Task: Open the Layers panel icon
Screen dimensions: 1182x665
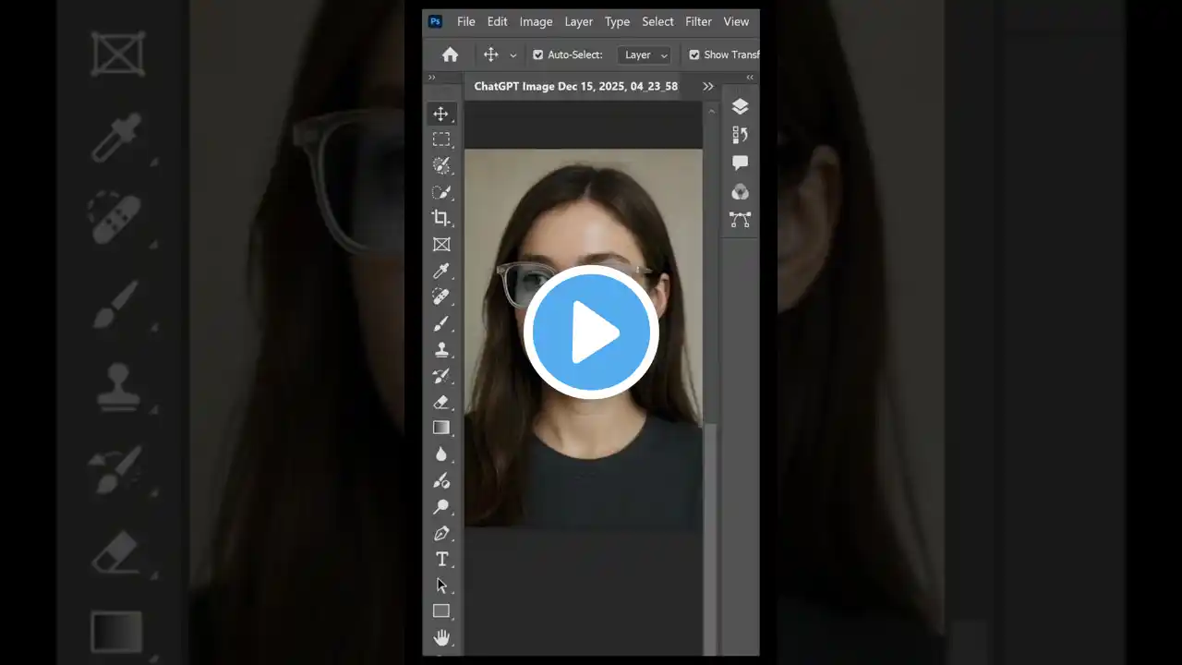Action: click(740, 106)
